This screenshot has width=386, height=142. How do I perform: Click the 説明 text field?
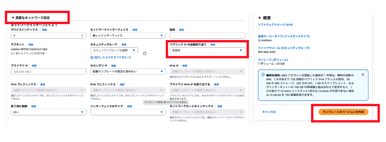(x=207, y=36)
